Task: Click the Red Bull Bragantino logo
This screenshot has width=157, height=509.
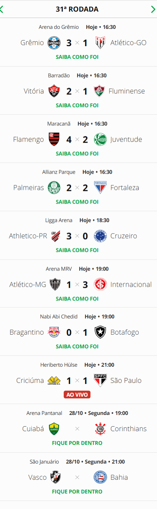Action: (54, 332)
